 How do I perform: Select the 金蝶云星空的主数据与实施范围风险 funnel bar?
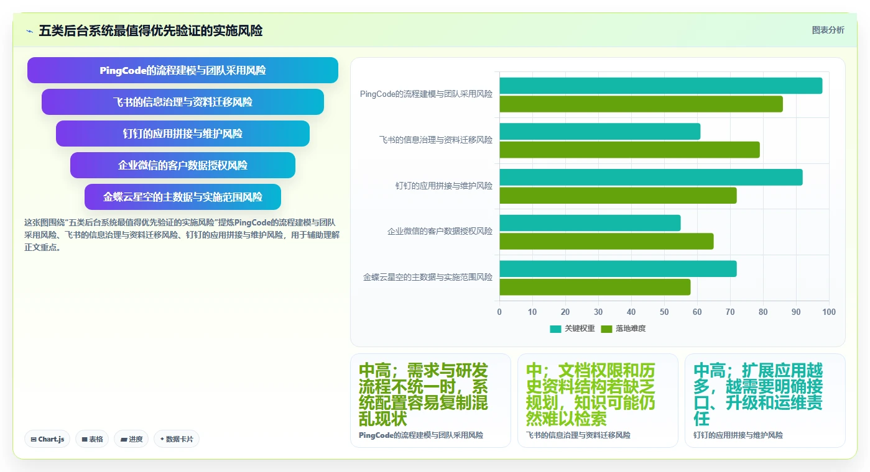(x=183, y=197)
